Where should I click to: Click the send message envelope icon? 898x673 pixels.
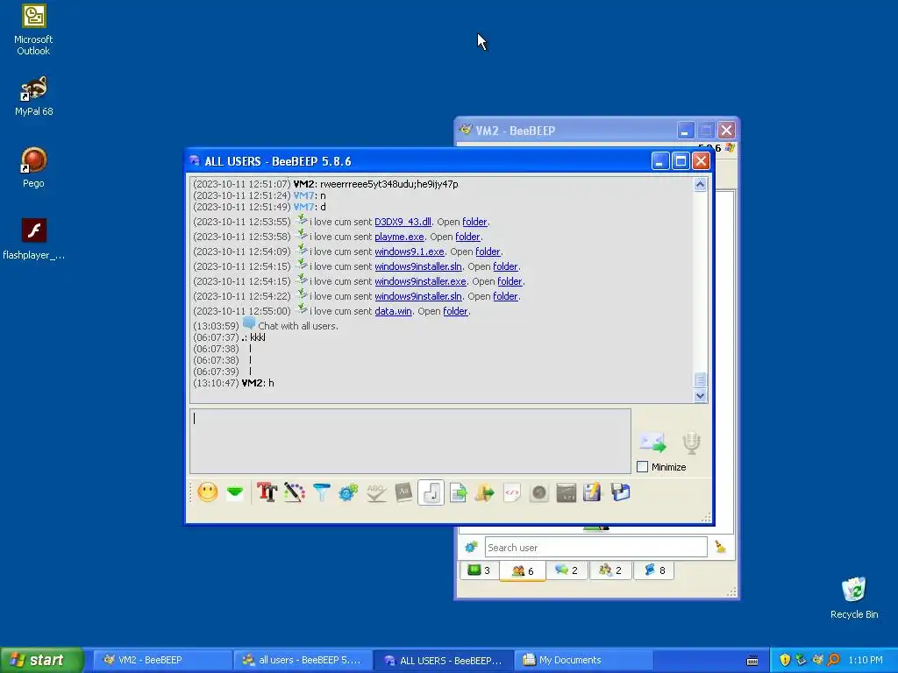(652, 443)
